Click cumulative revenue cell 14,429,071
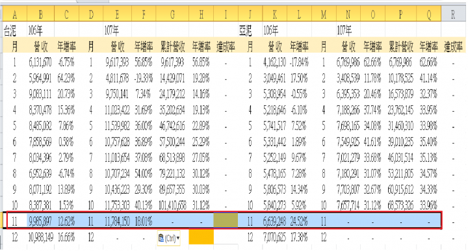This screenshot has height=251, width=468. (172, 78)
